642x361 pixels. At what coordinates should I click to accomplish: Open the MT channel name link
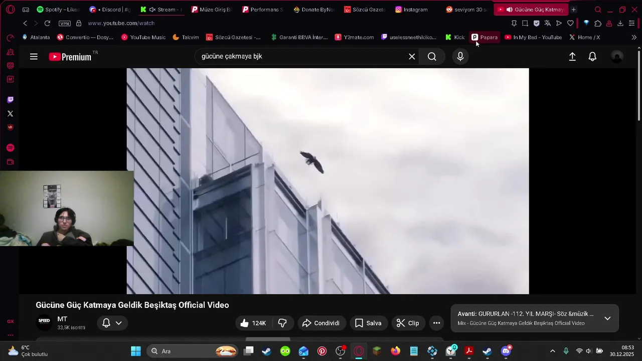(62, 319)
